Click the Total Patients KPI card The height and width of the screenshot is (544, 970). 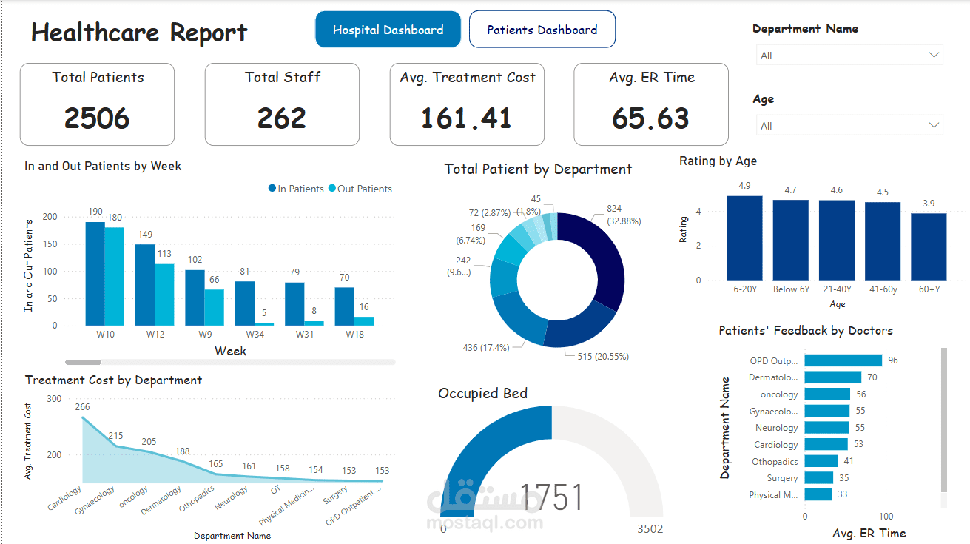click(97, 104)
